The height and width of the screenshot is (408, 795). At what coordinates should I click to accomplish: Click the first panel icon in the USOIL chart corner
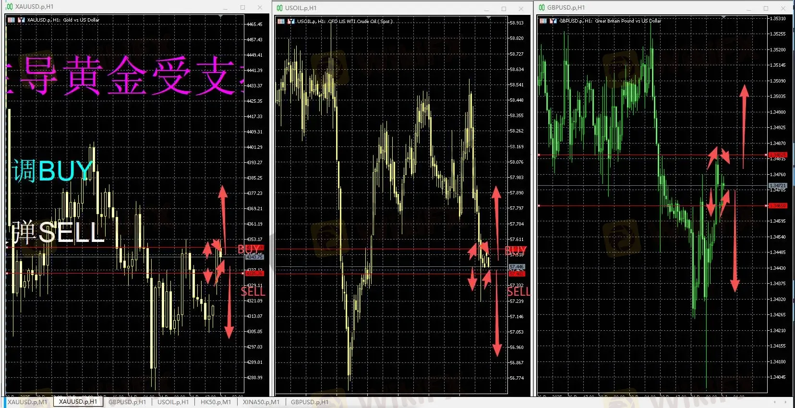(281, 22)
